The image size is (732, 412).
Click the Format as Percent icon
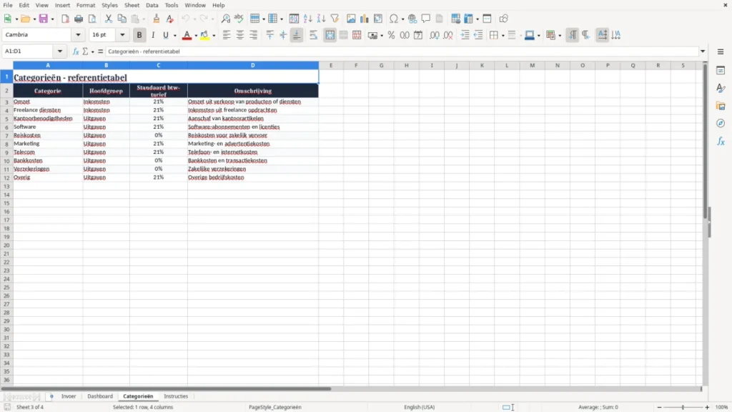click(391, 35)
